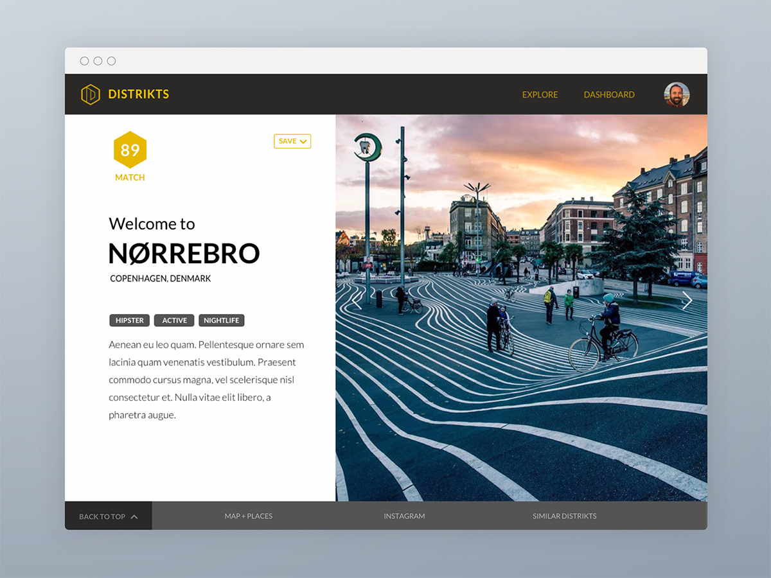Click the Nørrebro plaza photo
The height and width of the screenshot is (578, 771).
point(520,360)
